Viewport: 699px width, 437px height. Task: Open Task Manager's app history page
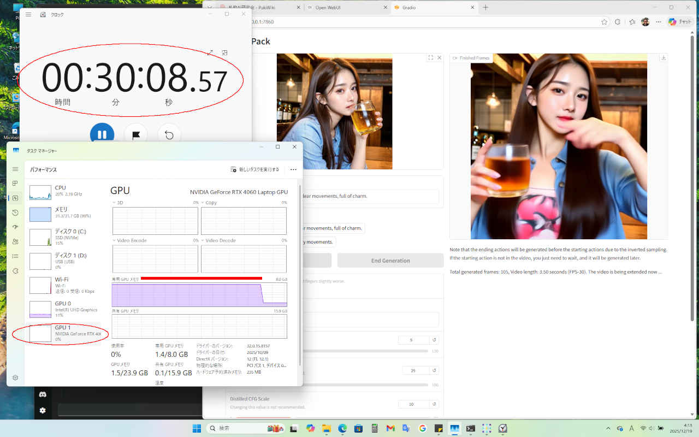point(15,212)
